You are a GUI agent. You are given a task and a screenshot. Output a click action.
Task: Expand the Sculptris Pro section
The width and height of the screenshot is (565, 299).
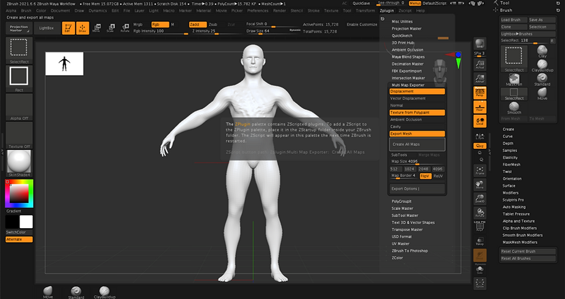coord(513,200)
